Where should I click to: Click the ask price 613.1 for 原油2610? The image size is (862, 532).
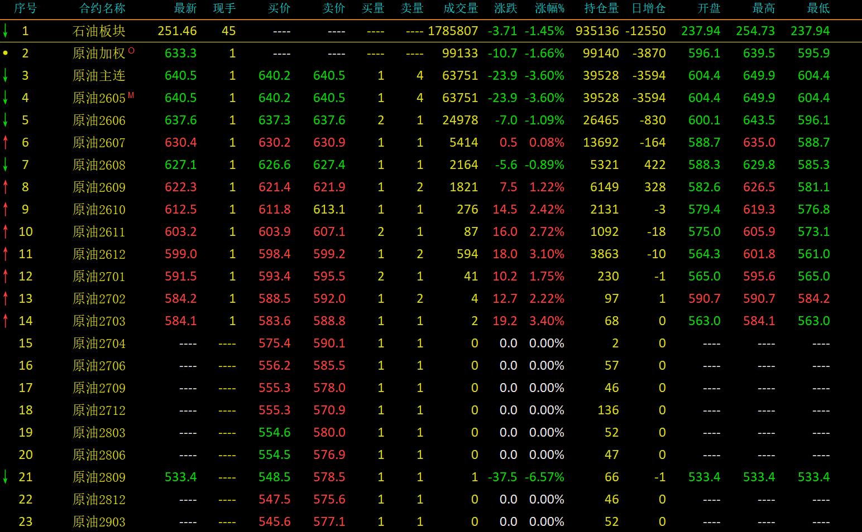(329, 210)
